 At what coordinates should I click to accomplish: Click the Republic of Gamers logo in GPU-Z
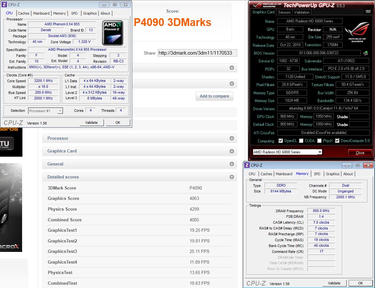point(357,33)
